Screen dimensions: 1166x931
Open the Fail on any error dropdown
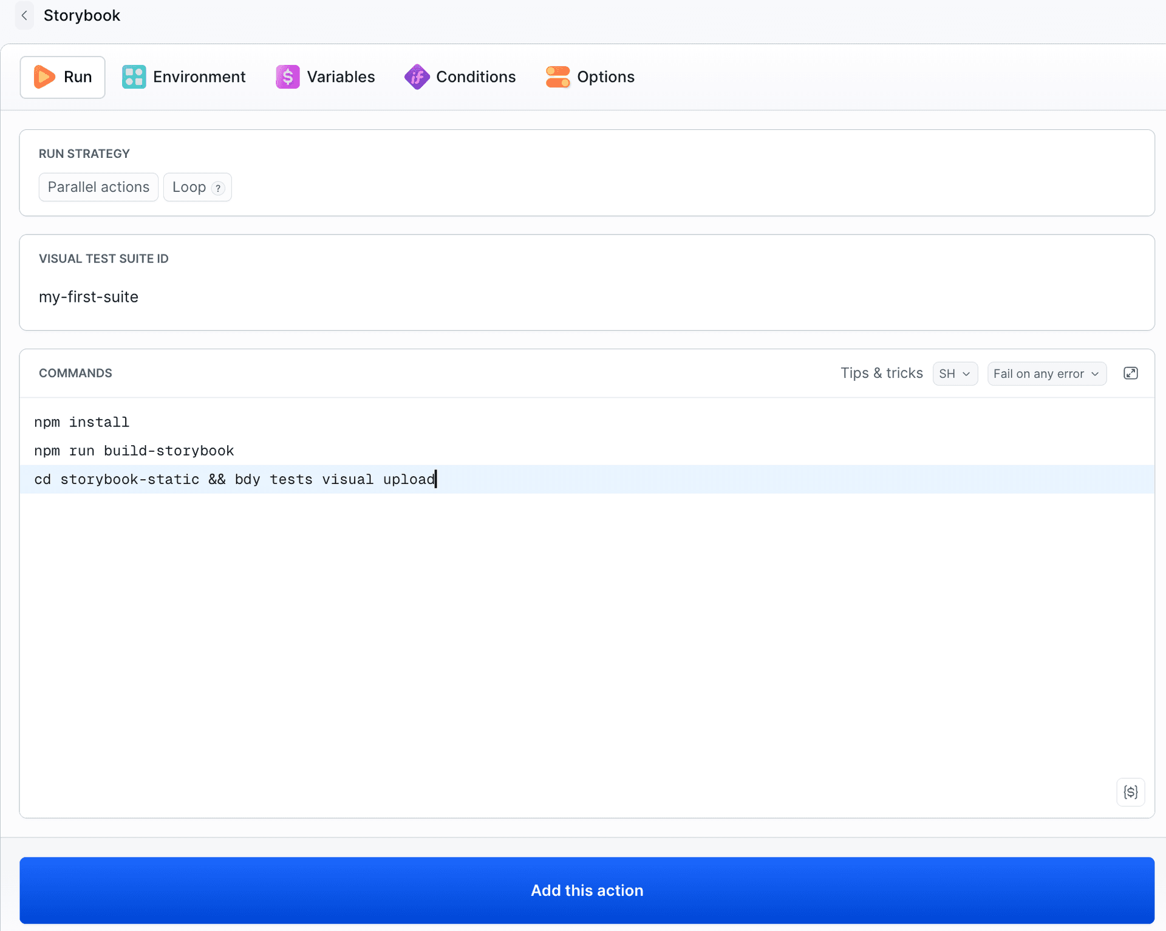click(x=1046, y=373)
